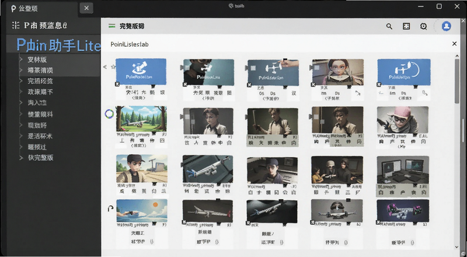Open search with the magnifier icon
Screen dimensions: 467x257
(x=389, y=26)
